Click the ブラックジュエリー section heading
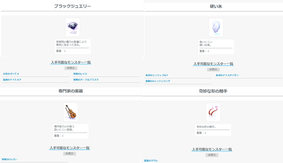This screenshot has width=283, height=163. click(x=72, y=6)
